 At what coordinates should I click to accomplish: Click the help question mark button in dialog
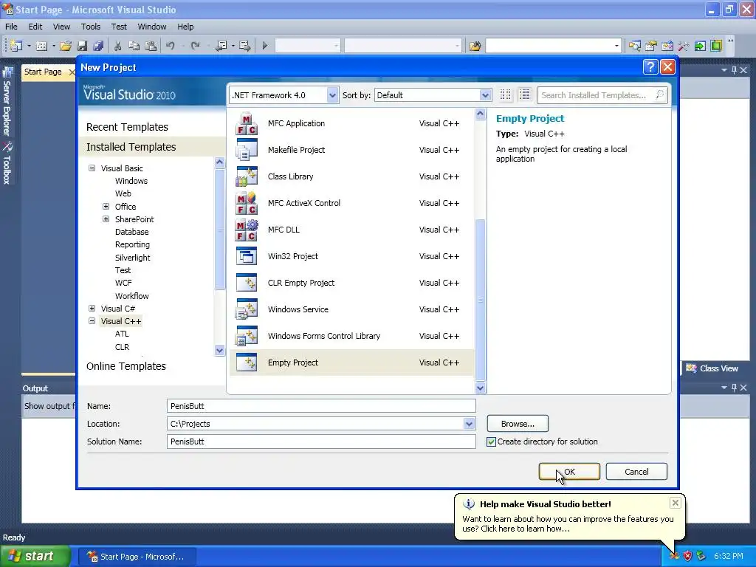point(650,67)
